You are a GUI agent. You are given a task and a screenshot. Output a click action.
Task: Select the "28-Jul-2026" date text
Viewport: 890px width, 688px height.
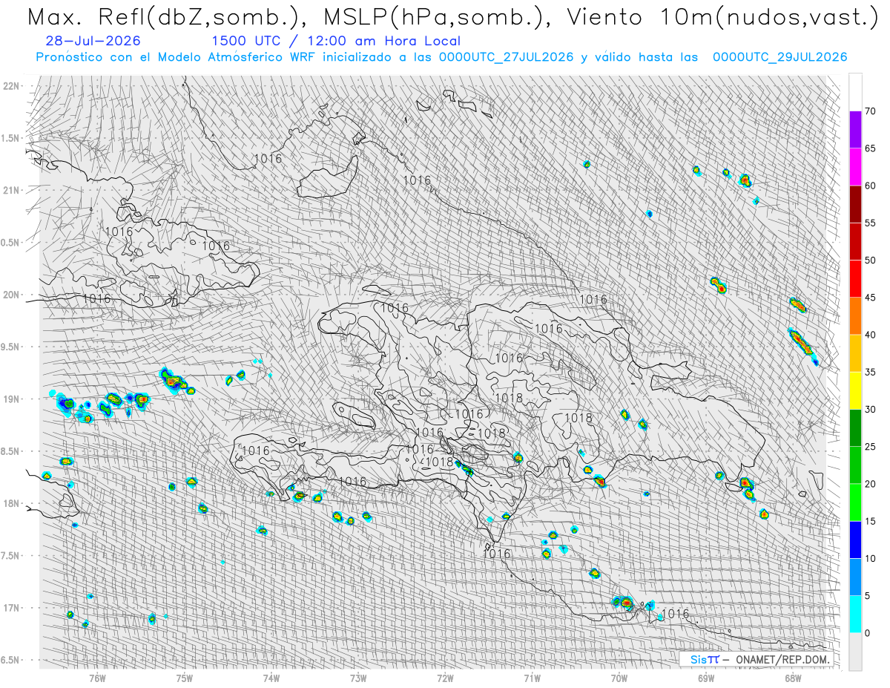93,41
